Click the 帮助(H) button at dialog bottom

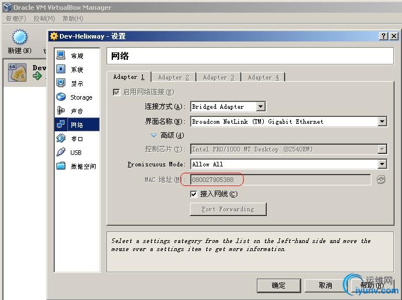[x=371, y=286]
